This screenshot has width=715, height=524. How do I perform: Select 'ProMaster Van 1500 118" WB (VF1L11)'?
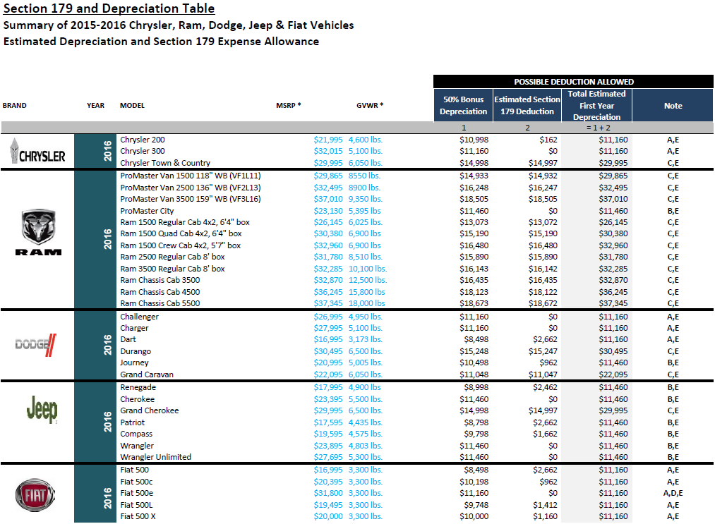click(x=191, y=176)
